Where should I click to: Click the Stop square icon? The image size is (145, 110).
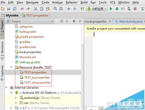[135, 9]
